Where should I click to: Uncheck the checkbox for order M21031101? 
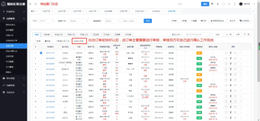[41, 53]
